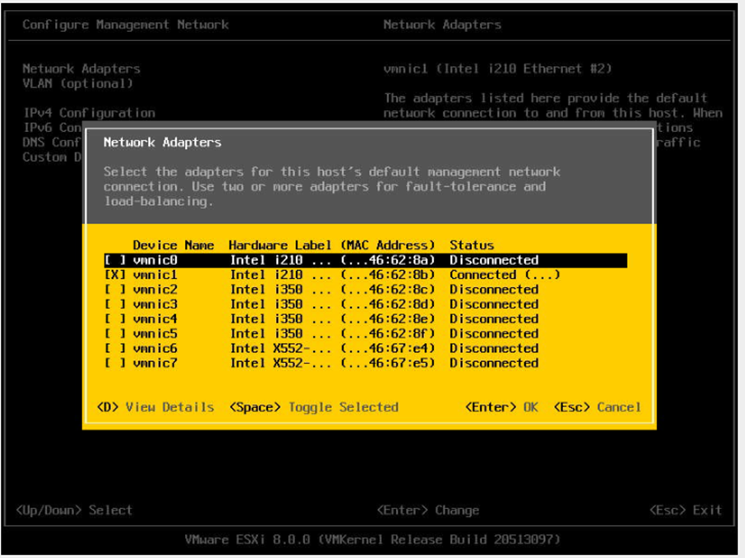Click the vmnic6 device name
Image resolution: width=745 pixels, height=558 pixels.
155,348
